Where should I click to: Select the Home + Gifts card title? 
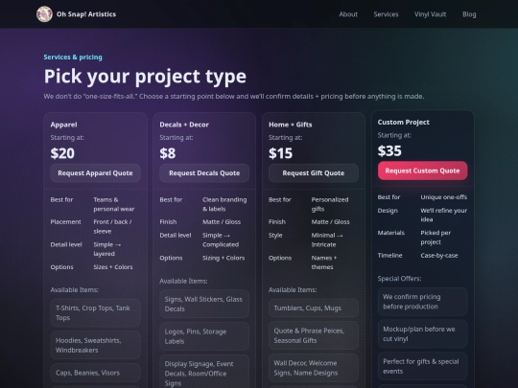(290, 125)
